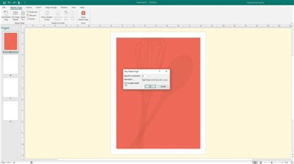Click the help question mark in dialog

click(160, 71)
